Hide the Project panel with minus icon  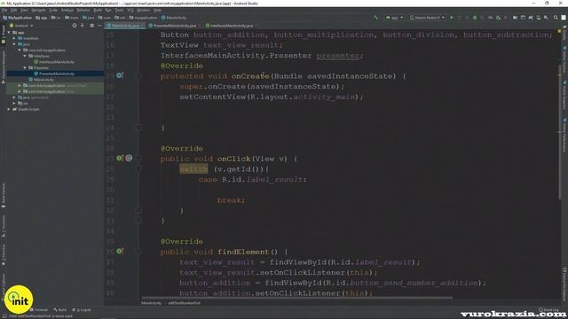(99, 26)
